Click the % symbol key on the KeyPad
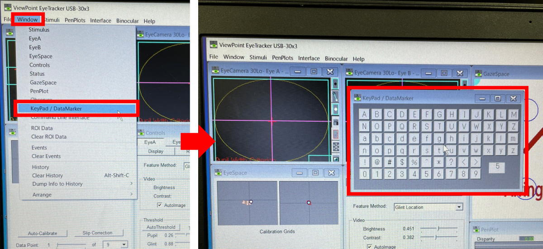 point(414,162)
